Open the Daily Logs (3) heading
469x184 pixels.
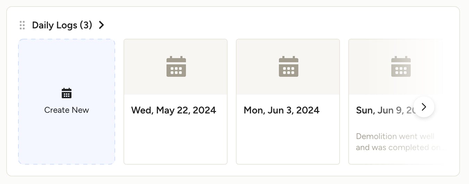(x=62, y=25)
